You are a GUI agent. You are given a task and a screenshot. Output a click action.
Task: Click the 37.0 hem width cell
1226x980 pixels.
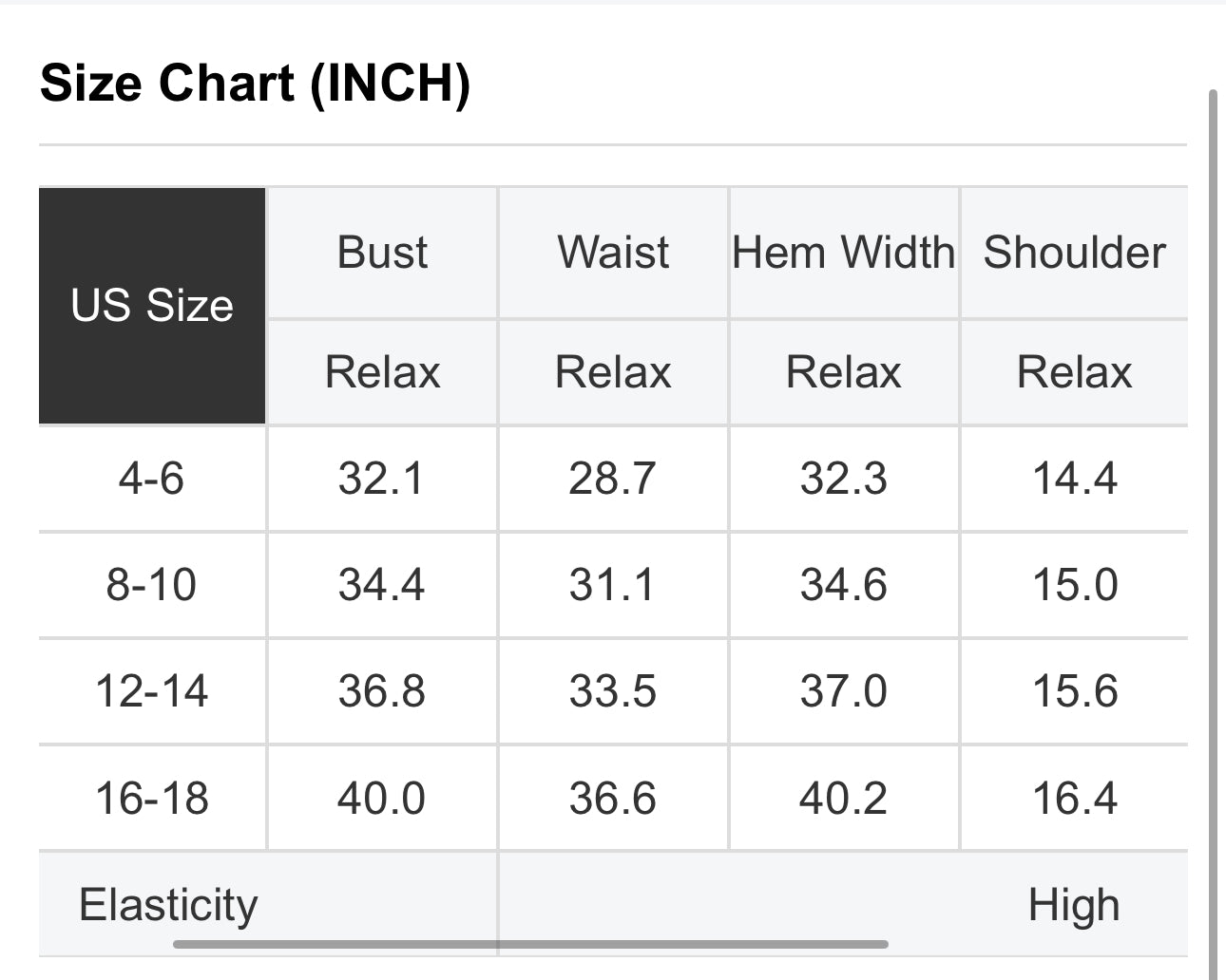[843, 690]
